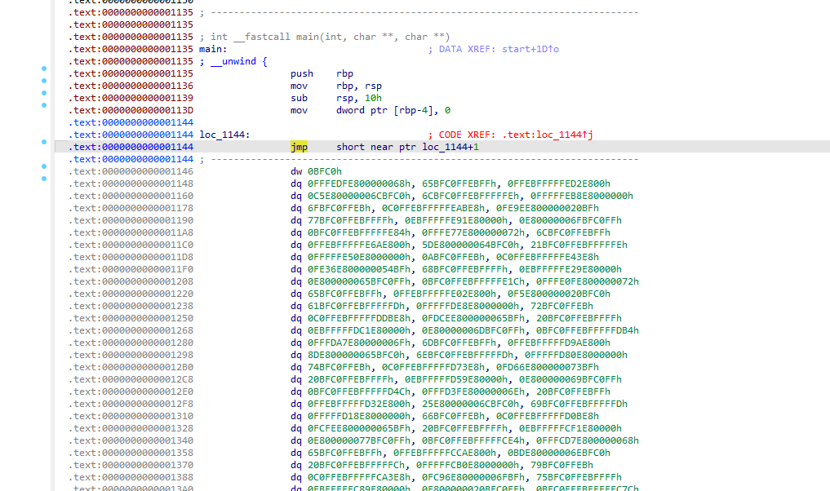Screen dimensions: 830x491
Task: Click address .text:0000000000001328
Action: (131, 428)
